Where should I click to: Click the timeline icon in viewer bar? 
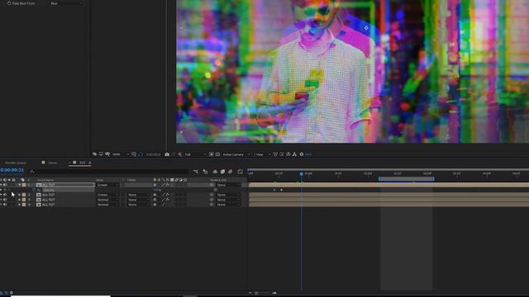point(288,154)
